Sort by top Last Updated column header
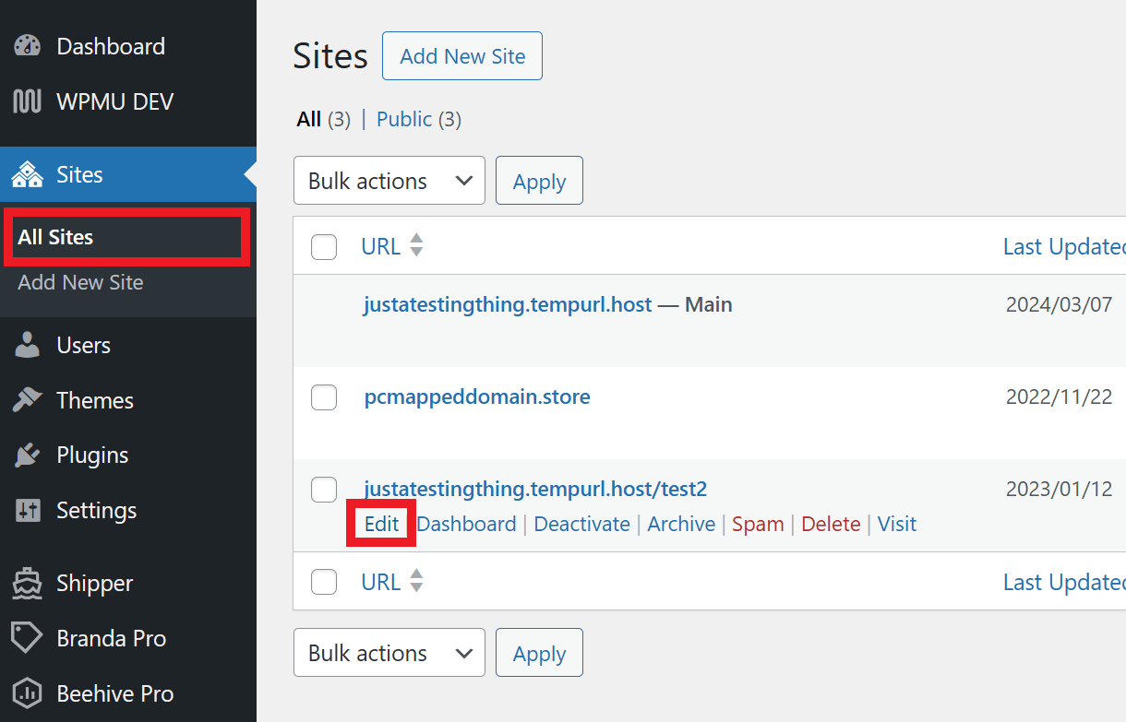Viewport: 1126px width, 722px height. point(1064,246)
